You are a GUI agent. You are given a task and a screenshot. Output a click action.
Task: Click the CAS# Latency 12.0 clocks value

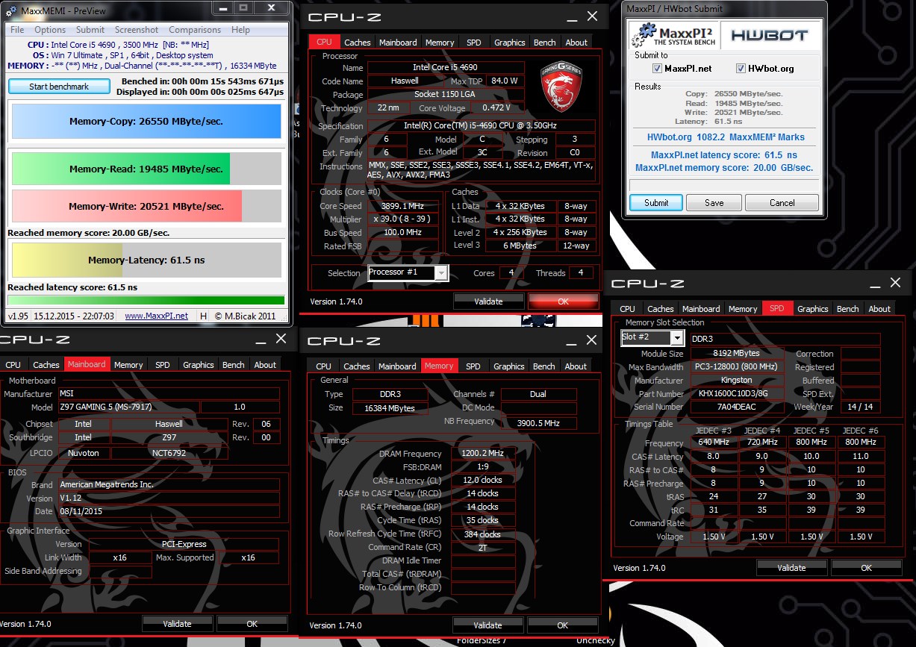482,480
